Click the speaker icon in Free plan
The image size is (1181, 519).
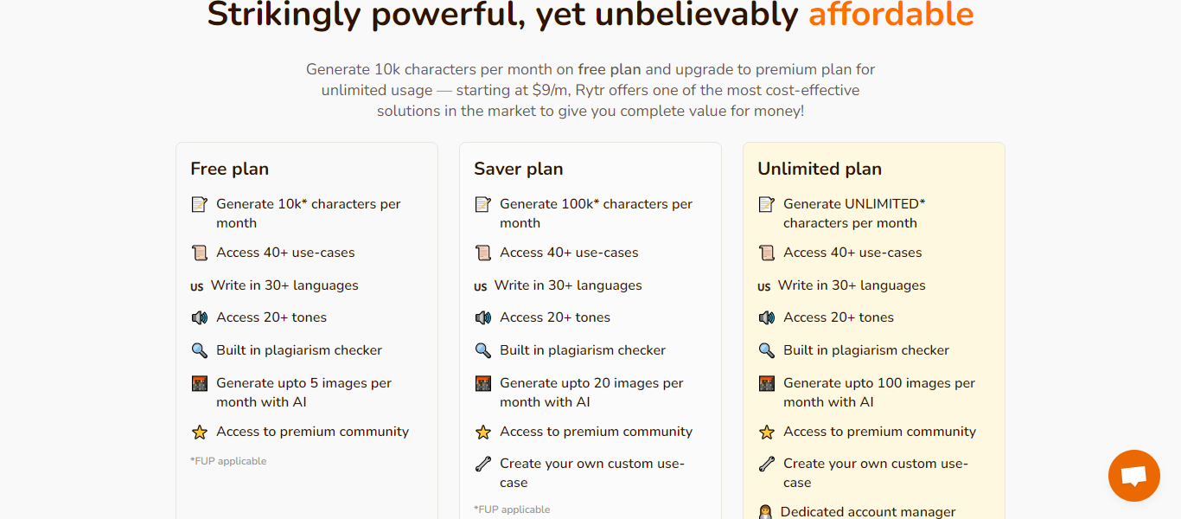pyautogui.click(x=200, y=318)
